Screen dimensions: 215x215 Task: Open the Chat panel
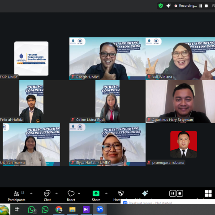click(47, 196)
